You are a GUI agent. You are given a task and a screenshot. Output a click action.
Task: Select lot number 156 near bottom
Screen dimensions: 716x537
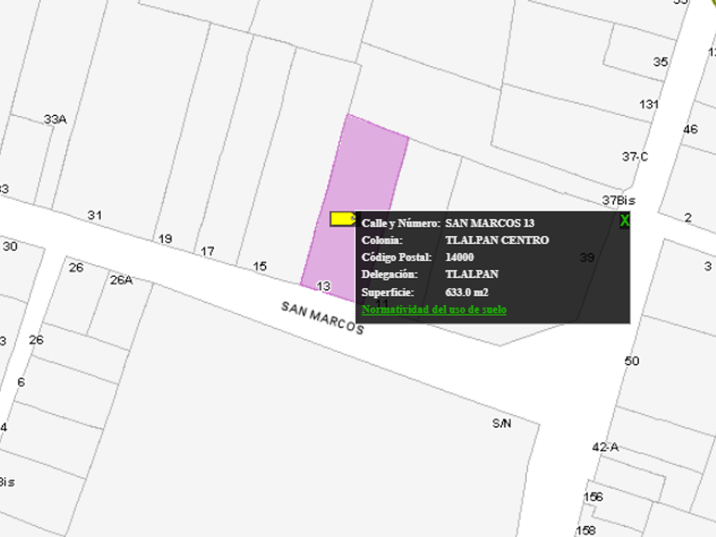(593, 497)
